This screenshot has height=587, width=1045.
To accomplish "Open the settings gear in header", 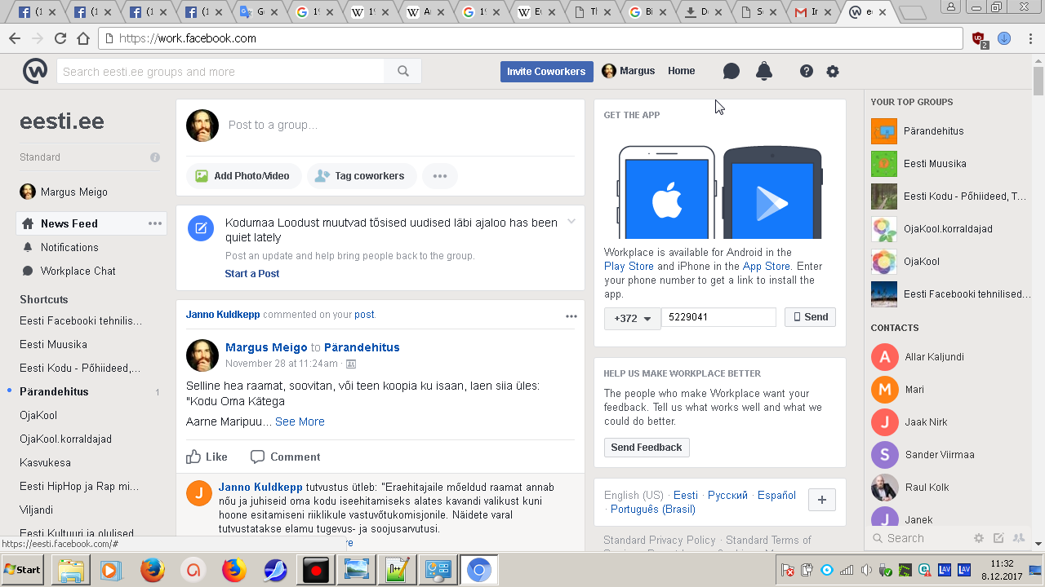I will pyautogui.click(x=833, y=71).
